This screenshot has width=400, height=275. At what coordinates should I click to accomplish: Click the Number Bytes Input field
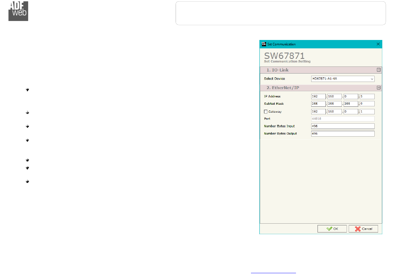click(x=343, y=126)
